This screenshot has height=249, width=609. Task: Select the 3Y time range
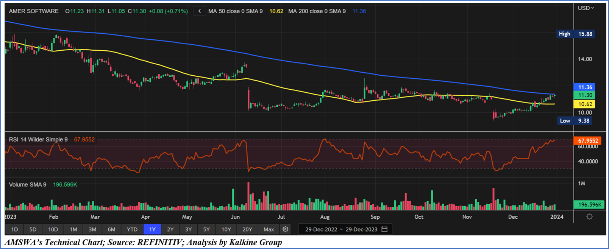coord(188,229)
